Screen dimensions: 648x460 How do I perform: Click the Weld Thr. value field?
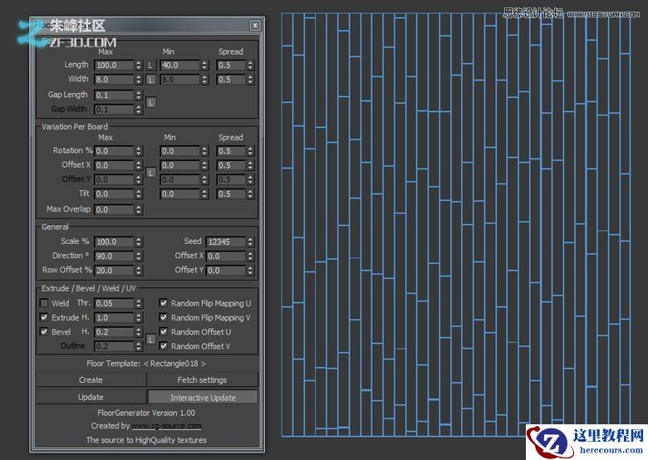(x=115, y=304)
